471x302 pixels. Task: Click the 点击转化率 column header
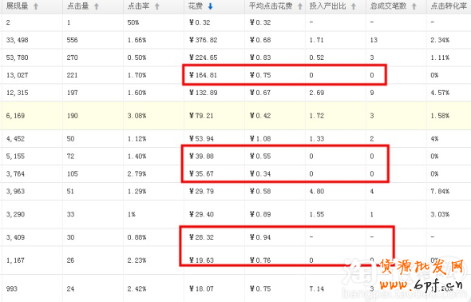[449, 6]
